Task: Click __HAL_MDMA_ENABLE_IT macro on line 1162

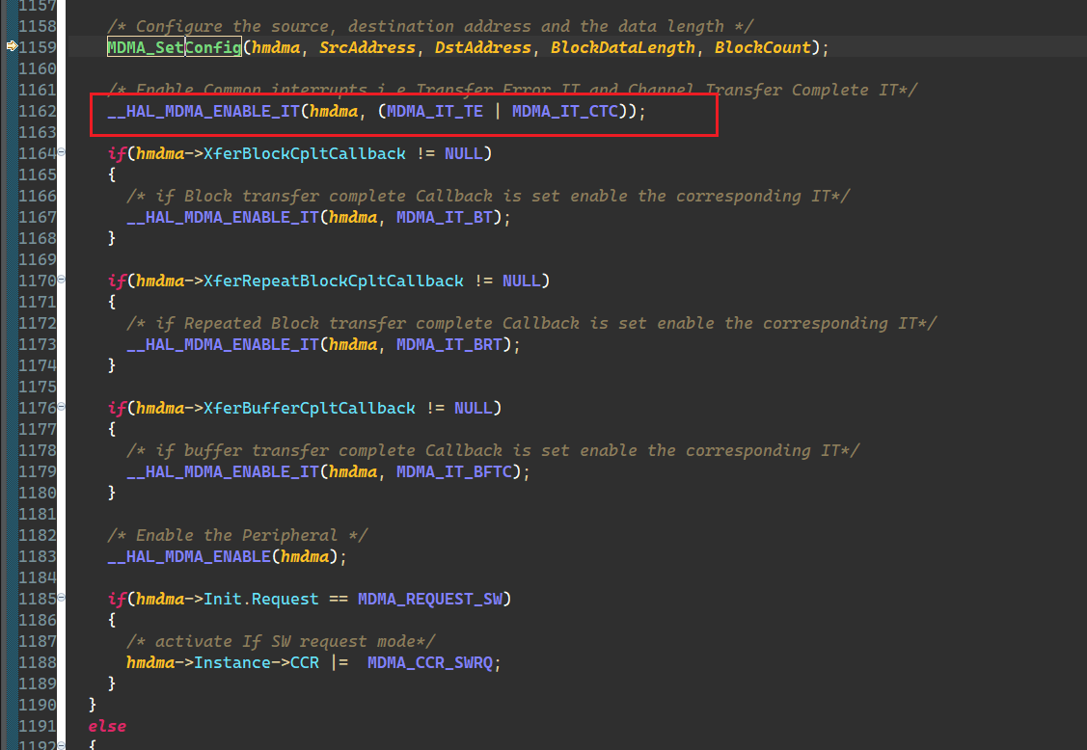Action: pos(204,111)
